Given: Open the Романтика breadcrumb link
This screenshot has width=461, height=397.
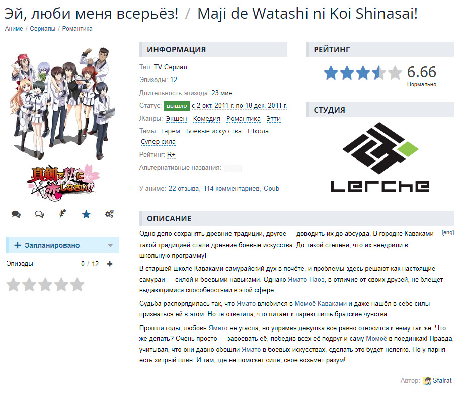Looking at the screenshot, I should coord(78,29).
